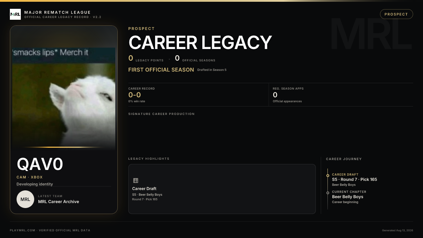Click 'OFFICIAL CAREER LEGACY RECORD · V2.2' subtitle

click(63, 17)
